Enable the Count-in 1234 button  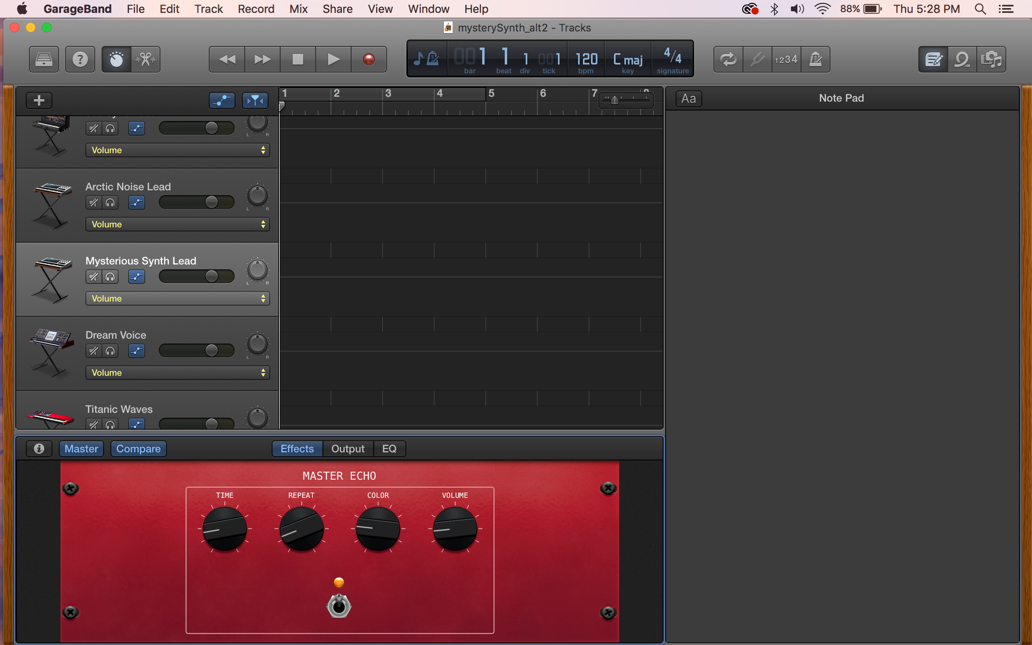(x=786, y=59)
